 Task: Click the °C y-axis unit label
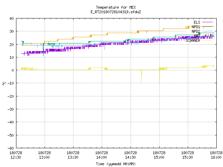point(4,83)
